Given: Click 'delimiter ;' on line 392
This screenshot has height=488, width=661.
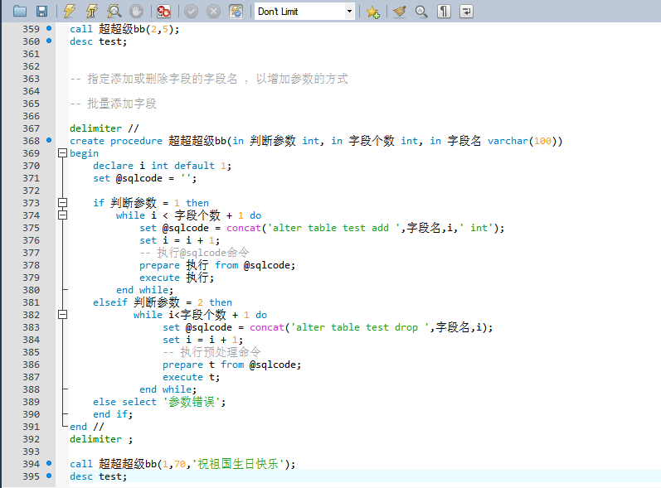Looking at the screenshot, I should coord(101,440).
